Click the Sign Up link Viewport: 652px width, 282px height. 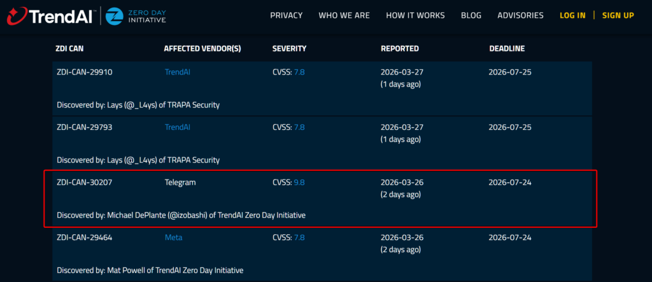[618, 15]
